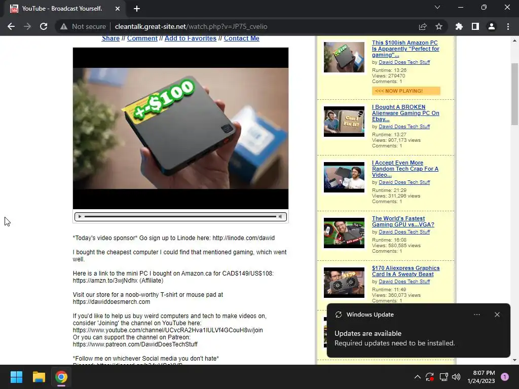The height and width of the screenshot is (389, 519).
Task: Click the Chrome icon in the taskbar
Action: (x=61, y=377)
